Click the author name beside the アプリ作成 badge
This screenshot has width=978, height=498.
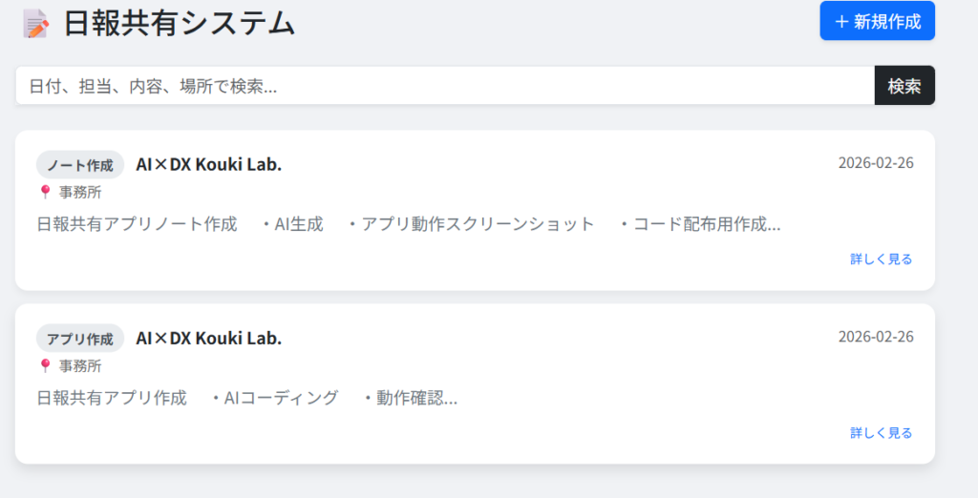209,338
